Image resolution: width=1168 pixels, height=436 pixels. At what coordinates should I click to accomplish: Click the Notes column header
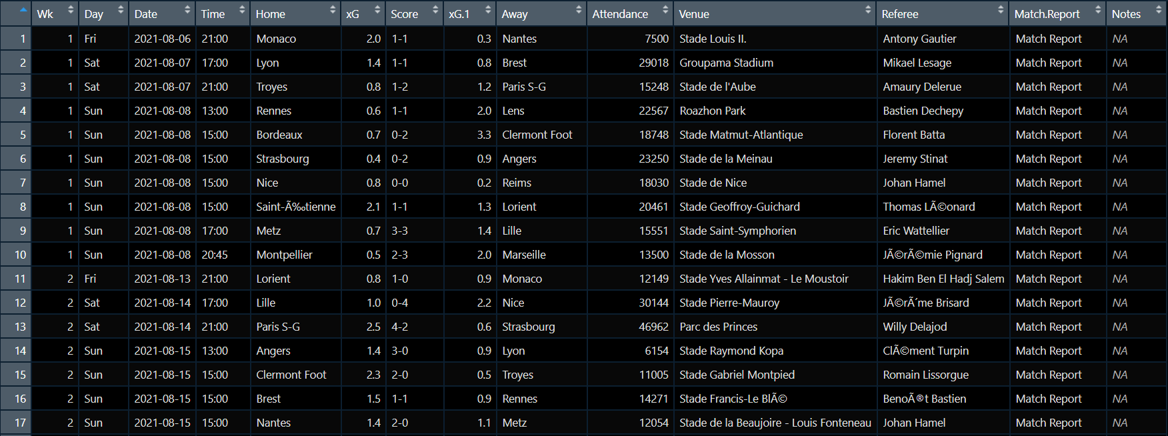pyautogui.click(x=1126, y=14)
